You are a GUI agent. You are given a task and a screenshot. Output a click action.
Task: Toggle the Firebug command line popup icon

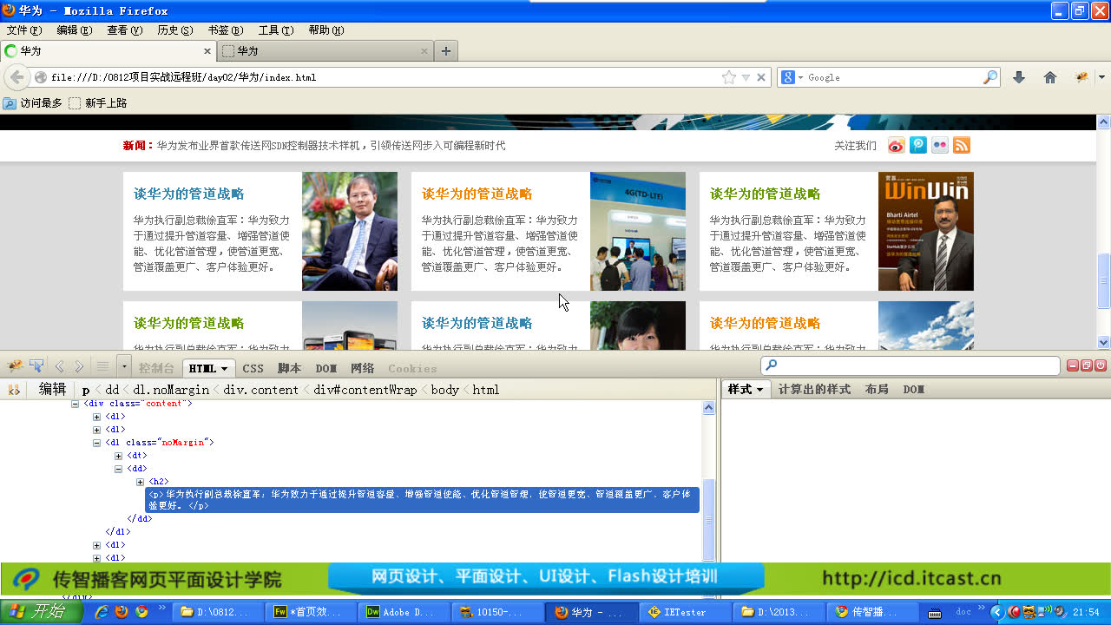pyautogui.click(x=103, y=367)
